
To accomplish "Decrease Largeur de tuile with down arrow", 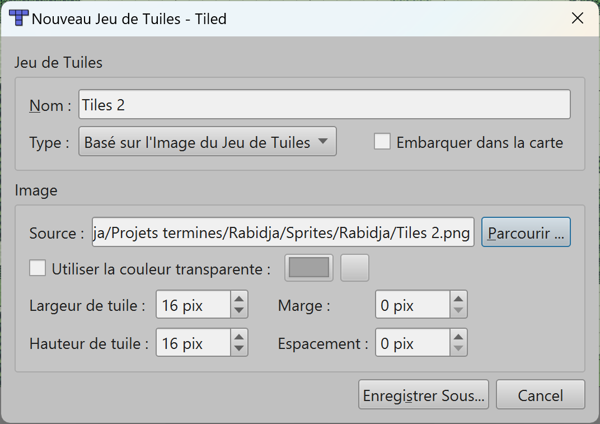I will point(239,311).
